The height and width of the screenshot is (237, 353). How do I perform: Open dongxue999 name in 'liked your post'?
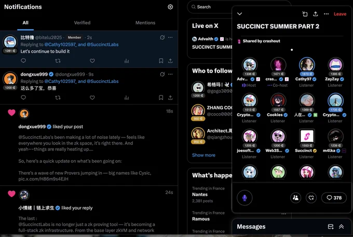tap(32, 127)
